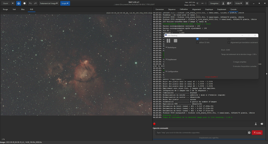268x144 pixels.
Task: Clear the console log output
Action: [262, 124]
